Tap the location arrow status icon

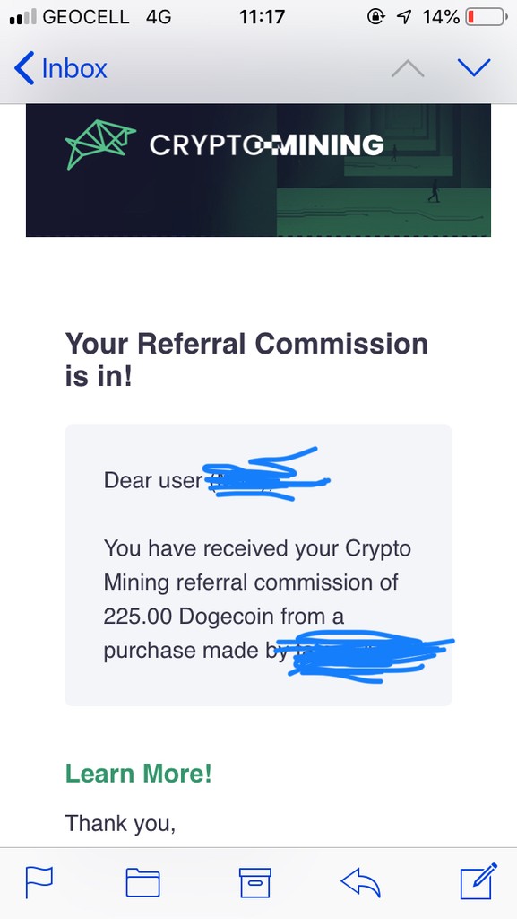pos(403,17)
